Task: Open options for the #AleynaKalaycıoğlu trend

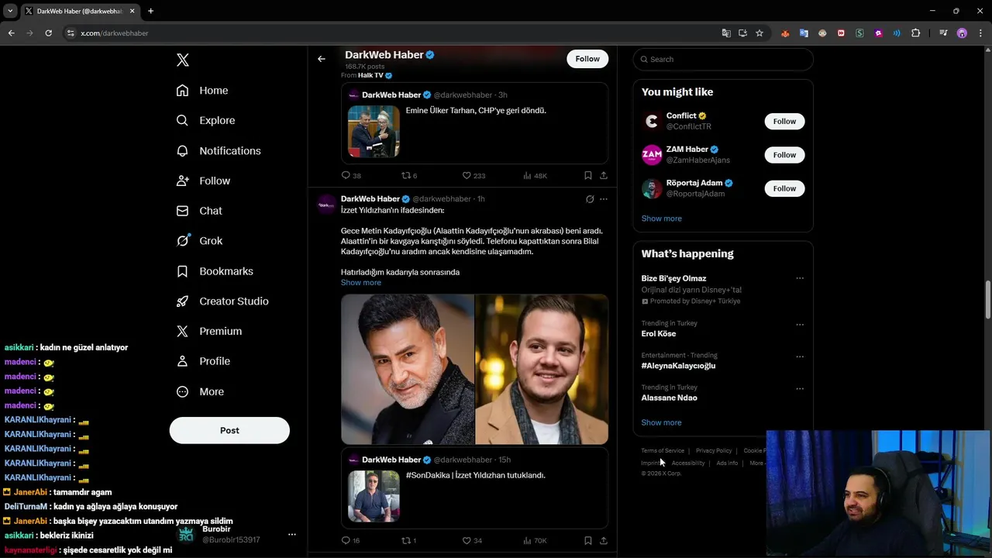Action: coord(800,356)
